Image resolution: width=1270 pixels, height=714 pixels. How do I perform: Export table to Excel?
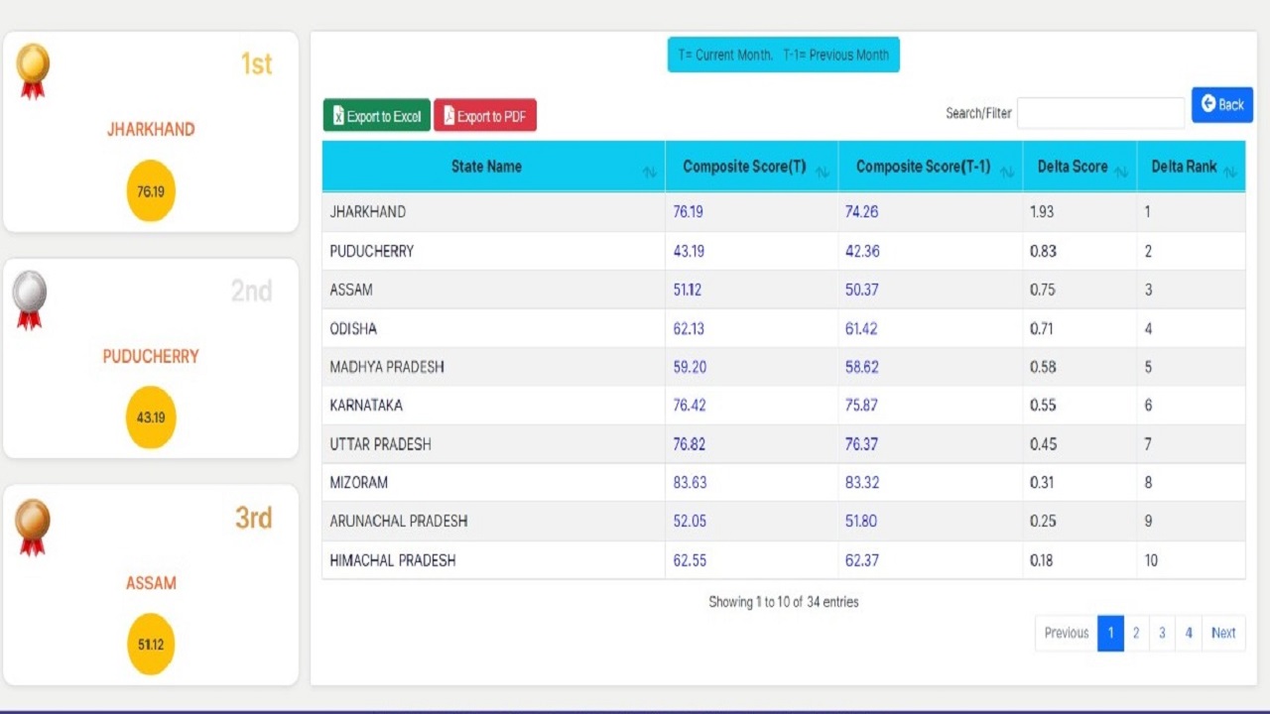(x=377, y=116)
